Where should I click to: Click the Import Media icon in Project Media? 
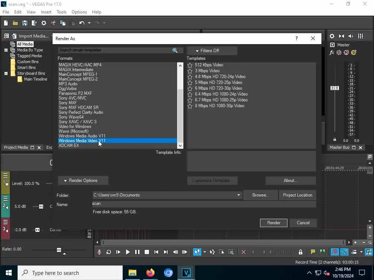pos(14,36)
